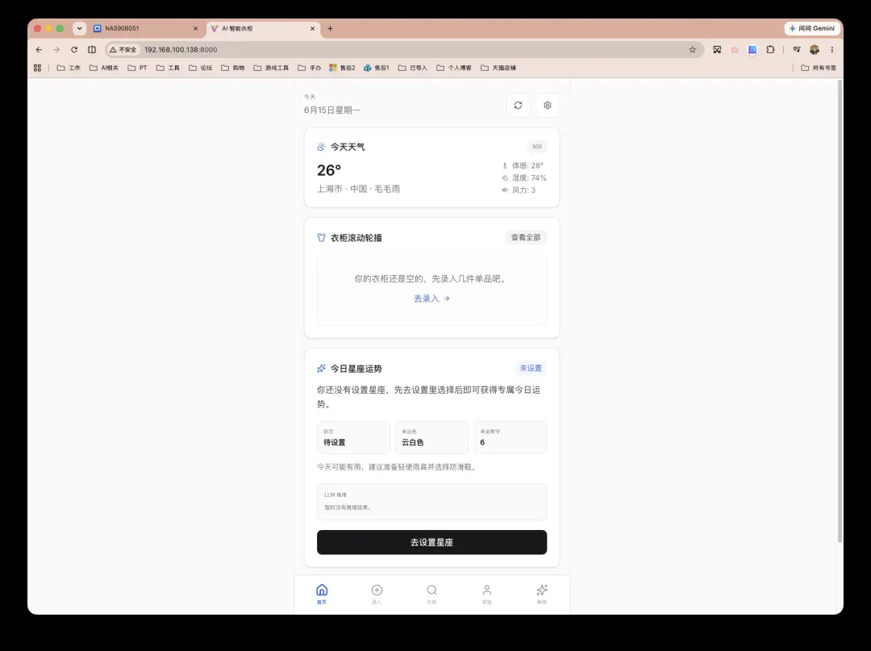Click the 30S badge on the weather card
Image resolution: width=871 pixels, height=651 pixels.
coord(536,147)
